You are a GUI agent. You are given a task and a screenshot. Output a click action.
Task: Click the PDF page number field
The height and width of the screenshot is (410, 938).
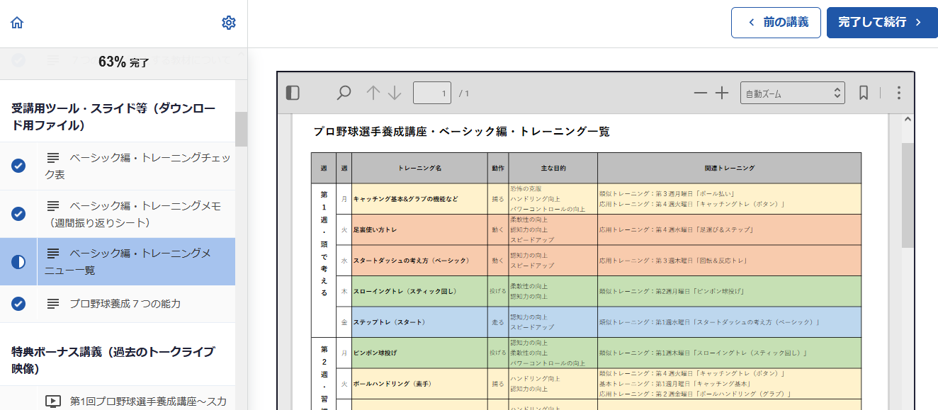[x=432, y=93]
